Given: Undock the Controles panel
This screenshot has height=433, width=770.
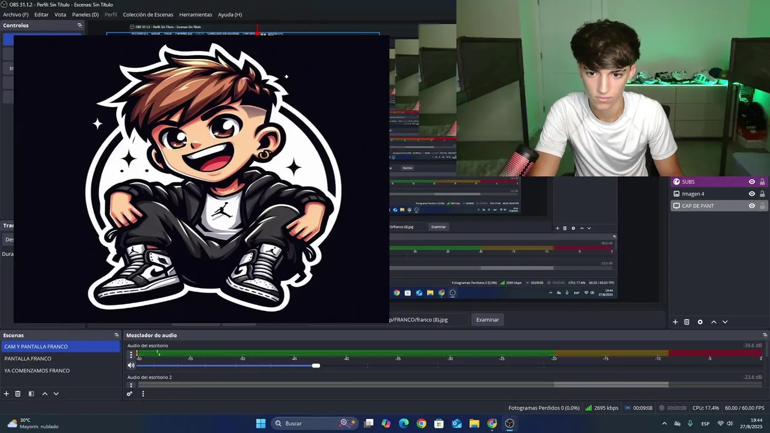Looking at the screenshot, I should (79, 25).
